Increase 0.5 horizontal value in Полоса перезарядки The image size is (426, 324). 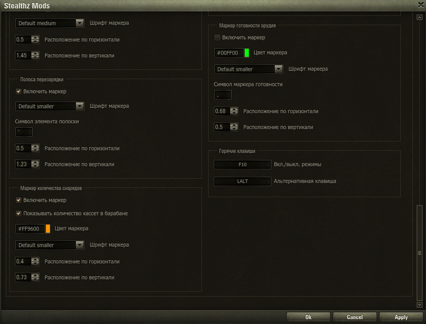coord(35,146)
